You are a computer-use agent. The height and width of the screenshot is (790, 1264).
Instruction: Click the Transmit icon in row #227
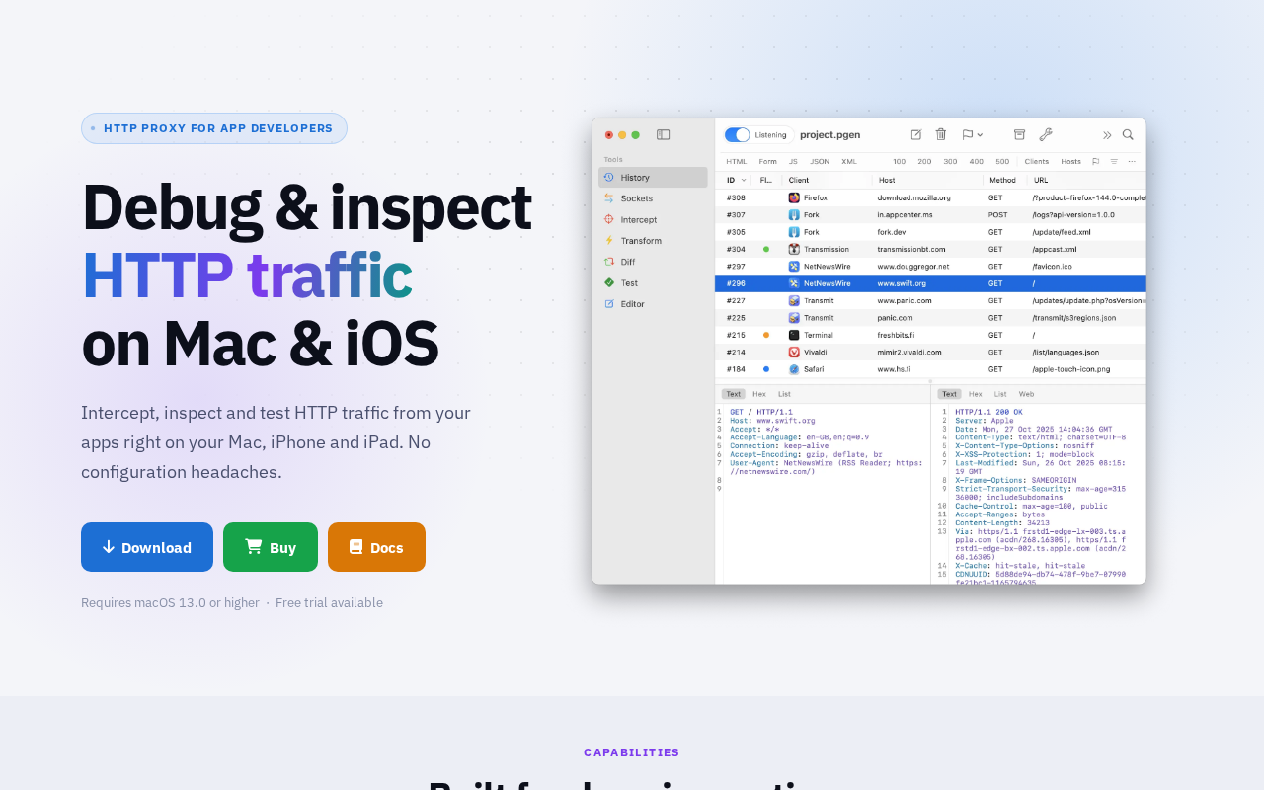point(794,300)
